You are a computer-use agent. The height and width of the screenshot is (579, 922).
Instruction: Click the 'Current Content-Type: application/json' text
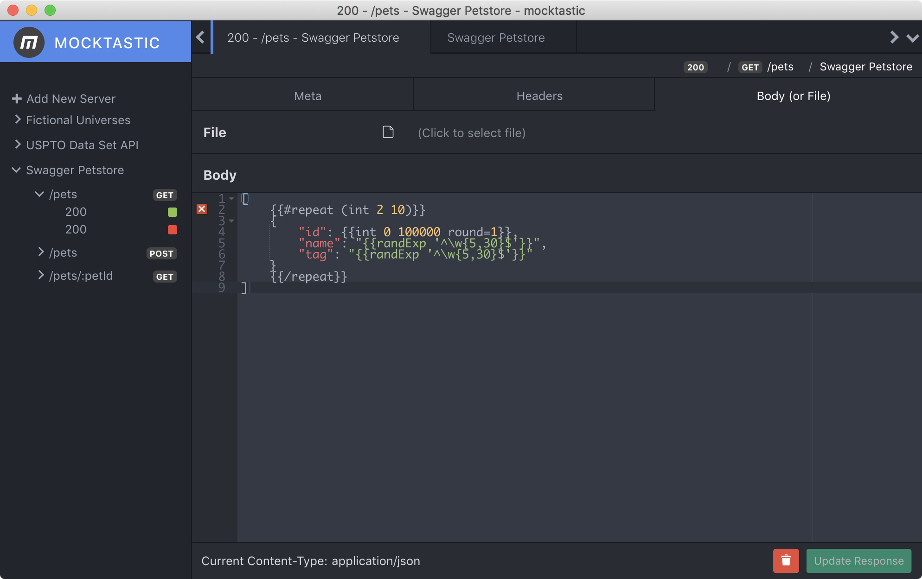pos(311,561)
